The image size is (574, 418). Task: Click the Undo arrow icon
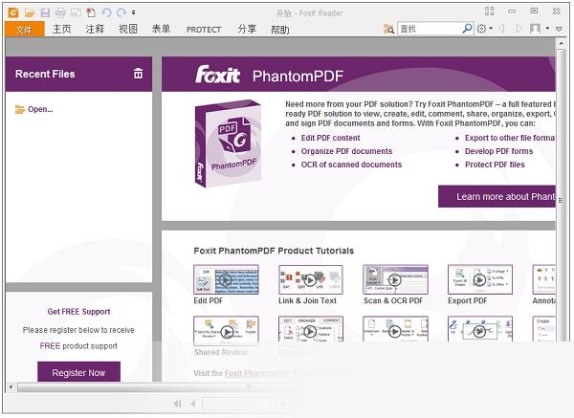106,12
